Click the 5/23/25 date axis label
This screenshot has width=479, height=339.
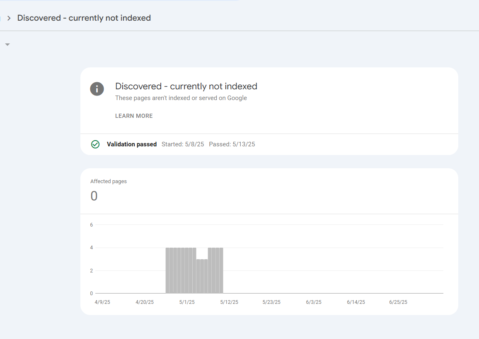point(271,302)
